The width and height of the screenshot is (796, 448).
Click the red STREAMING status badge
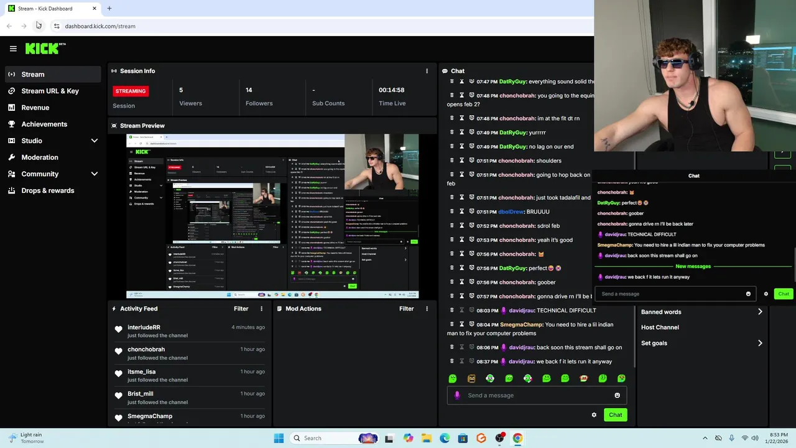pos(131,91)
